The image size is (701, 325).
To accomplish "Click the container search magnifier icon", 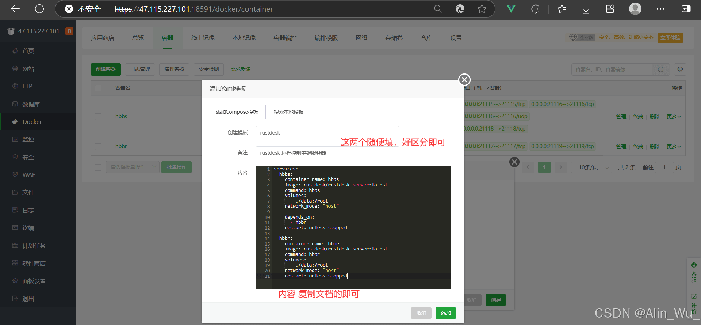I will point(660,69).
